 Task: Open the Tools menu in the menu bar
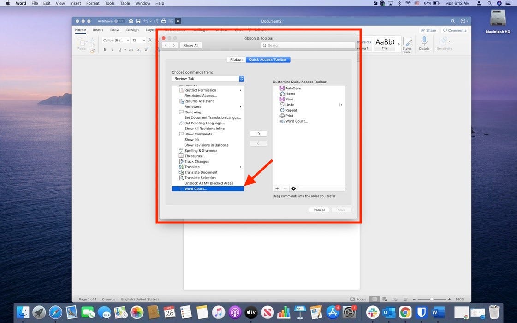[x=109, y=3]
